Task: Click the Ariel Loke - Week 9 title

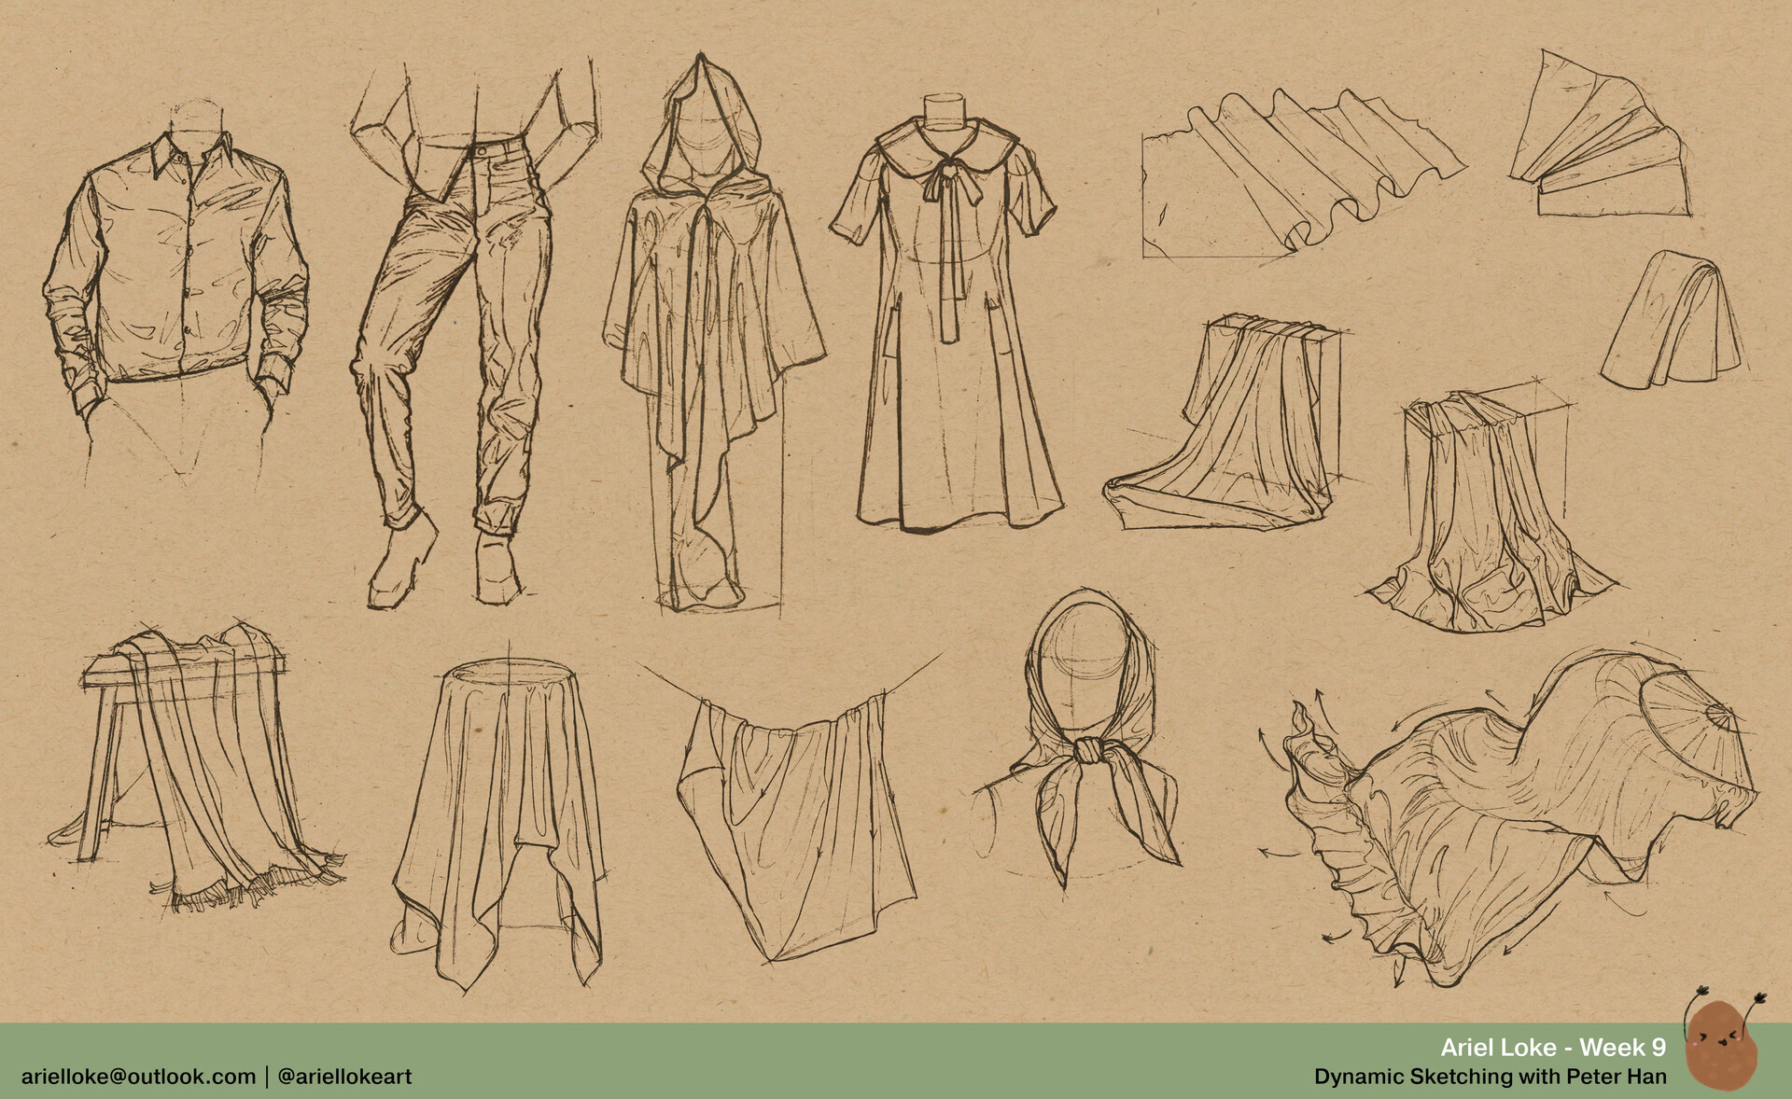Action: pos(1552,1047)
